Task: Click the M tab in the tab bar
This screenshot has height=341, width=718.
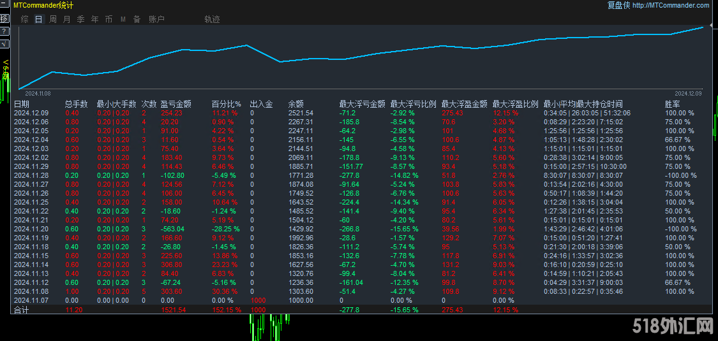Action: (123, 20)
